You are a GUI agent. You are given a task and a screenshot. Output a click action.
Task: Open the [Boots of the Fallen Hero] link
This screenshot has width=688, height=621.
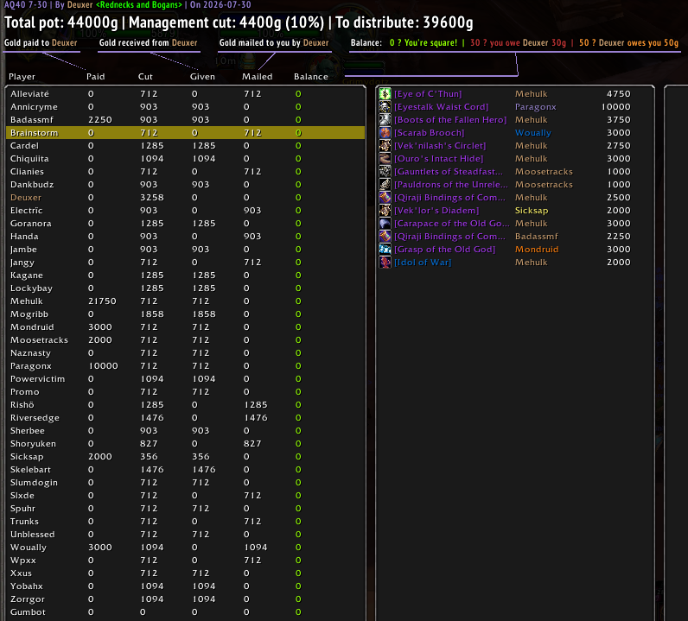450,120
